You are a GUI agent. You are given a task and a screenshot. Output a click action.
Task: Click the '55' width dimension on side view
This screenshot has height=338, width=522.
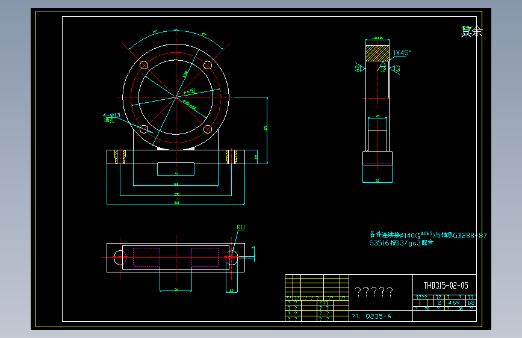pyautogui.click(x=377, y=180)
